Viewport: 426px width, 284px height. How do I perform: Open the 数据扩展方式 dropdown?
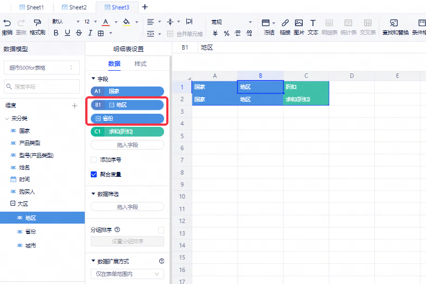click(127, 274)
